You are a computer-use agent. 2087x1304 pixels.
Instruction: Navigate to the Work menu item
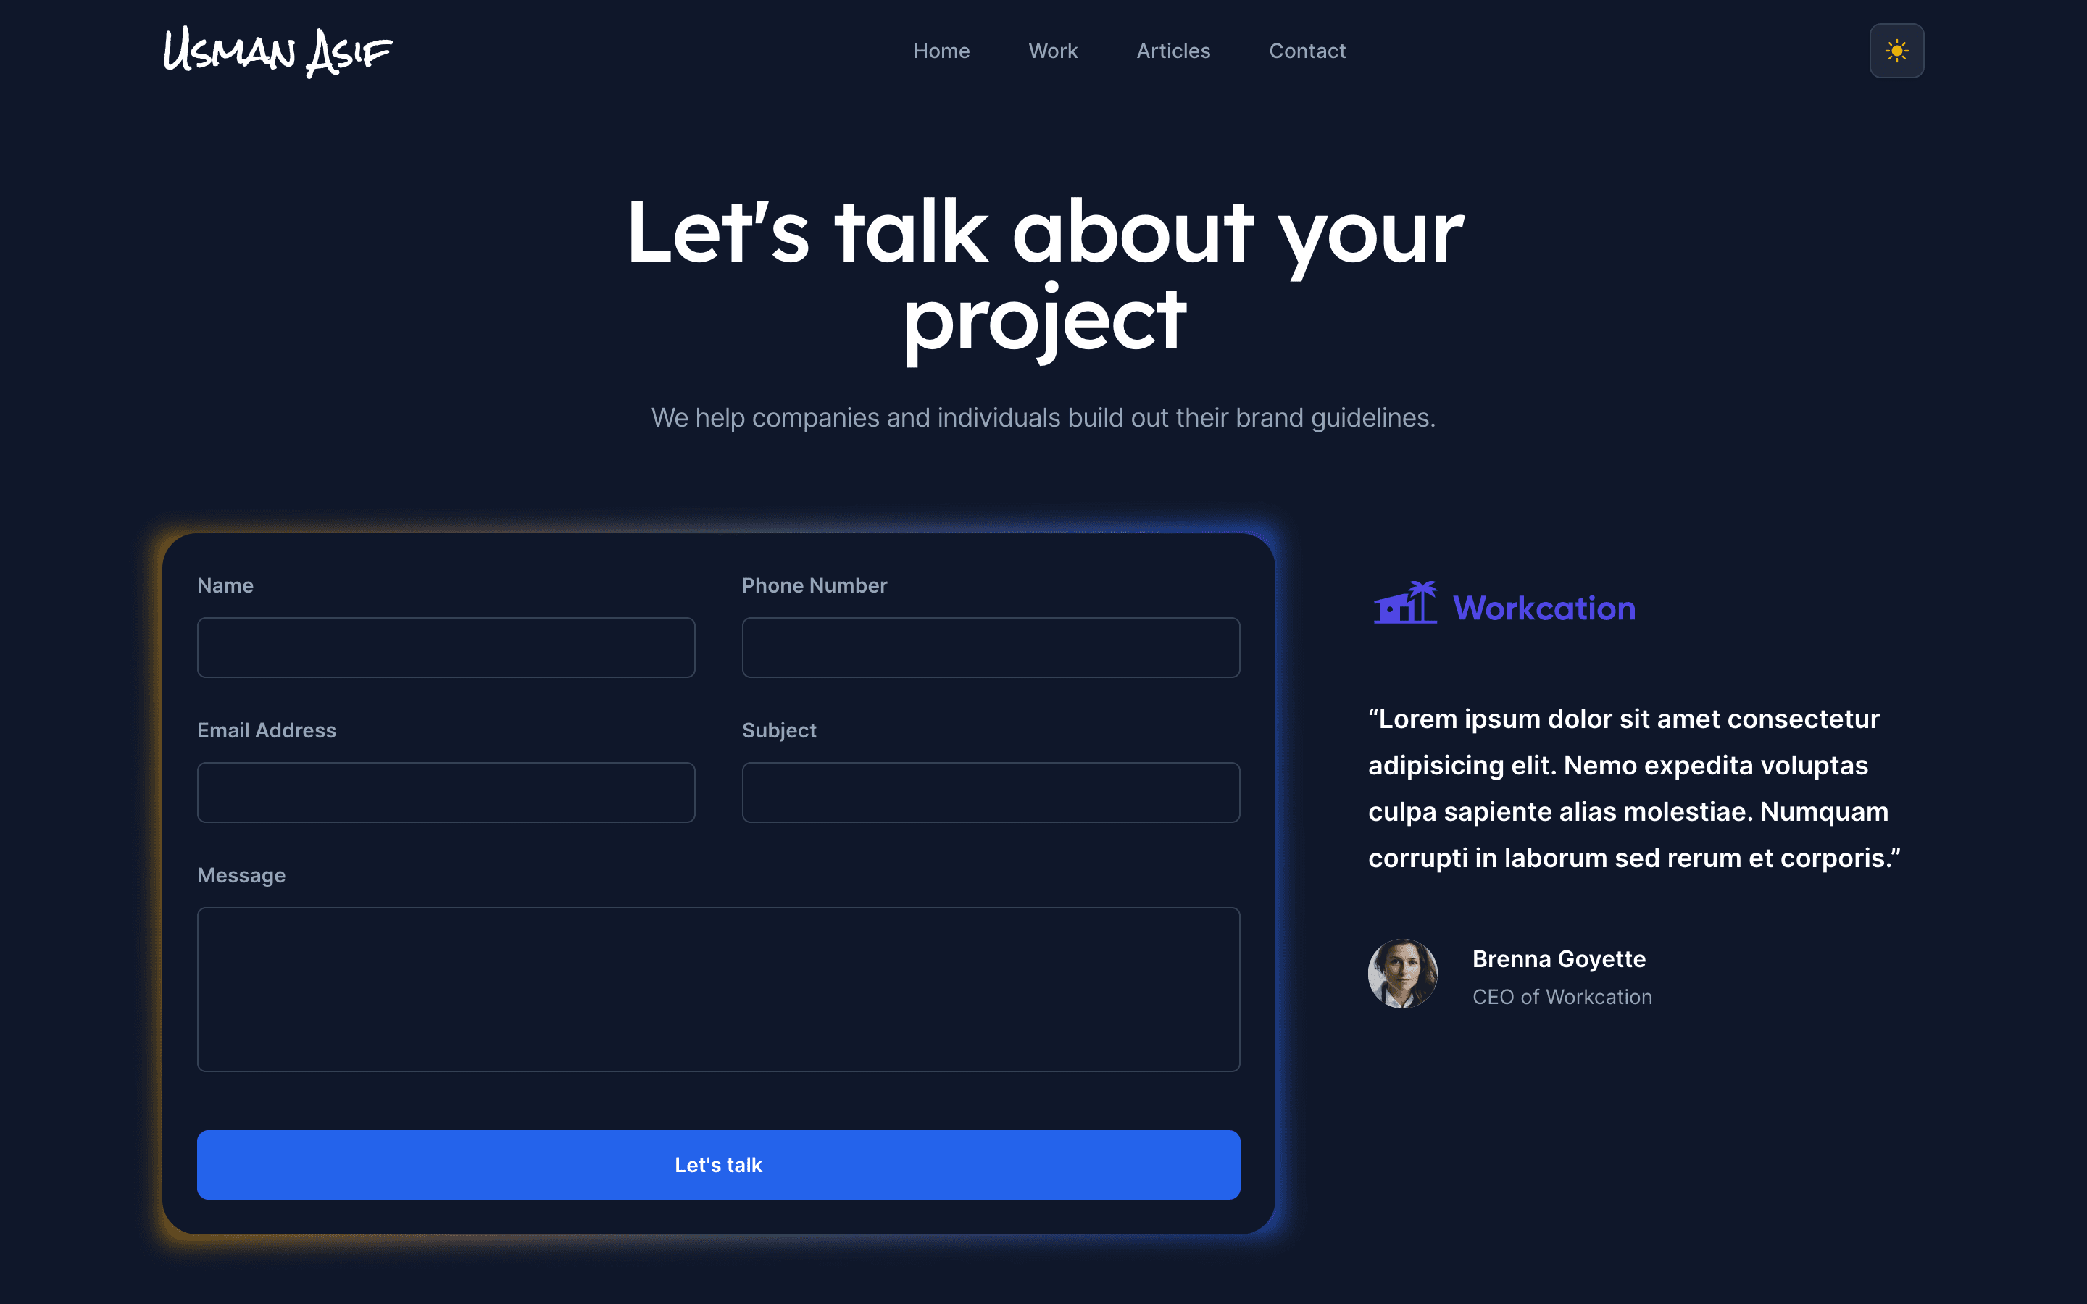point(1051,49)
